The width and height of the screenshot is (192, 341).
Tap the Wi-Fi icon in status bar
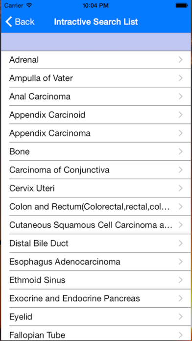coord(28,5)
